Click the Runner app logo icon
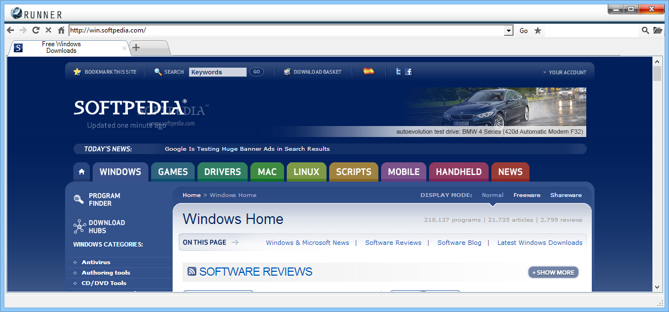 (x=16, y=13)
